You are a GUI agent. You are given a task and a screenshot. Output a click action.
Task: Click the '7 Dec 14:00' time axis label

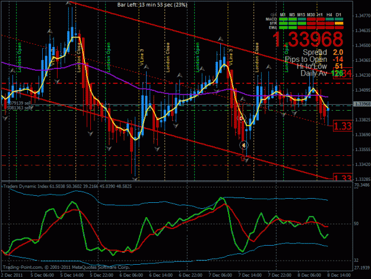tap(250, 275)
